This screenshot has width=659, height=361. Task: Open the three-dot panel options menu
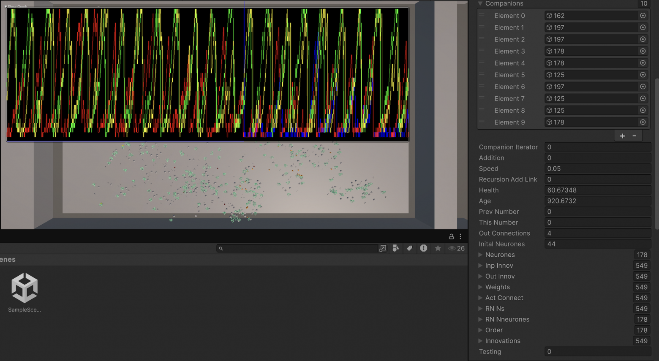coord(460,236)
